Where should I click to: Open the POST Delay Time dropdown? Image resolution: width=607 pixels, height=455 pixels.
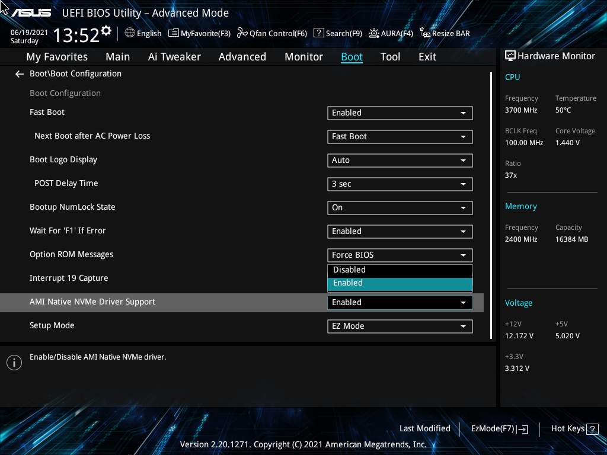coord(400,184)
